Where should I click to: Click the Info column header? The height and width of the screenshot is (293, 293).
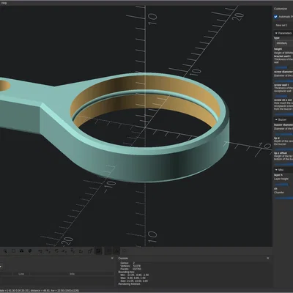(x=72, y=274)
